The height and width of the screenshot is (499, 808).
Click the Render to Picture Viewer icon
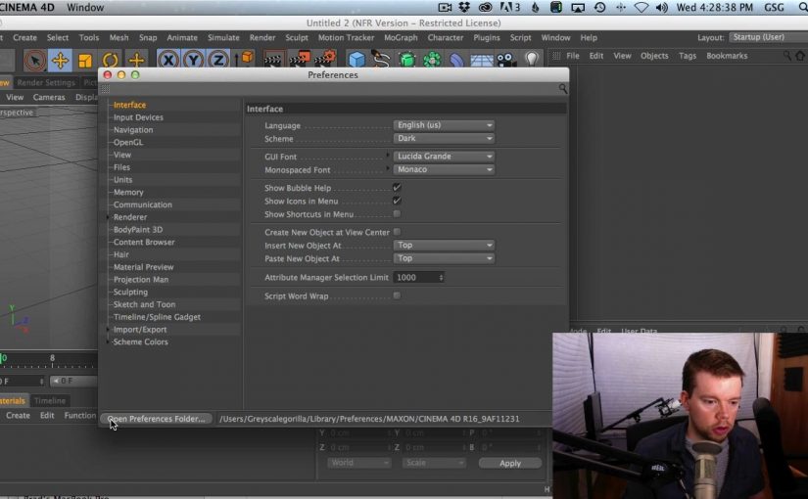click(x=300, y=60)
